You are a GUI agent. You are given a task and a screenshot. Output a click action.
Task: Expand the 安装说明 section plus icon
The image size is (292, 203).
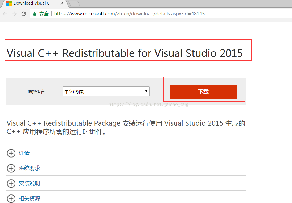[11, 184]
